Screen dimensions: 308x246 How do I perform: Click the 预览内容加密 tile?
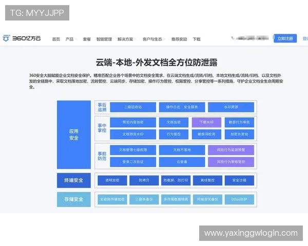[x=133, y=122]
